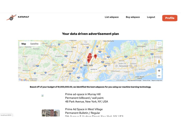Switch the map to Satellite view
Viewport: 181px width, 129px height.
point(34,44)
